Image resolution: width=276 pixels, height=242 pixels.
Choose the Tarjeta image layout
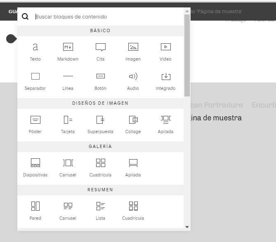pyautogui.click(x=68, y=125)
